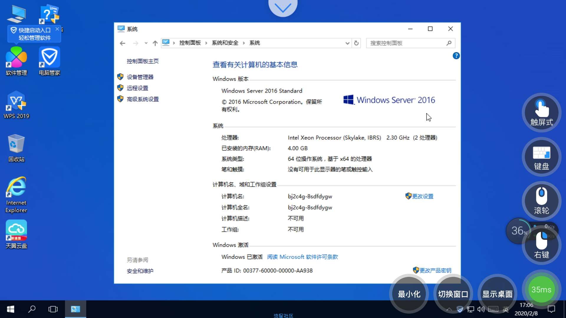Go forward in the System window
The height and width of the screenshot is (318, 566).
[x=136, y=43]
